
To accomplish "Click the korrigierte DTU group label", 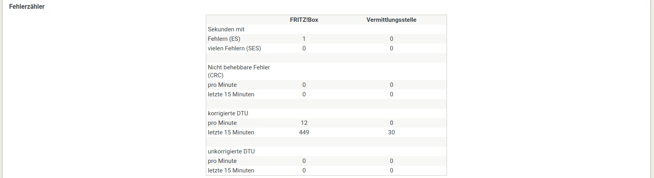I will 228,113.
